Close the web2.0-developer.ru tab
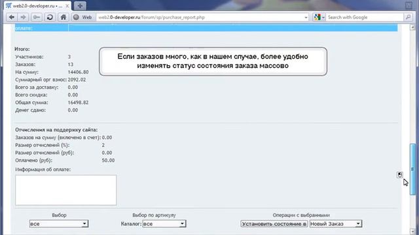The height and width of the screenshot is (235, 419). coord(67,6)
